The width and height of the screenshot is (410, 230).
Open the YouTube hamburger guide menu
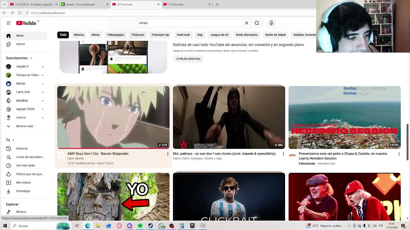[9, 23]
